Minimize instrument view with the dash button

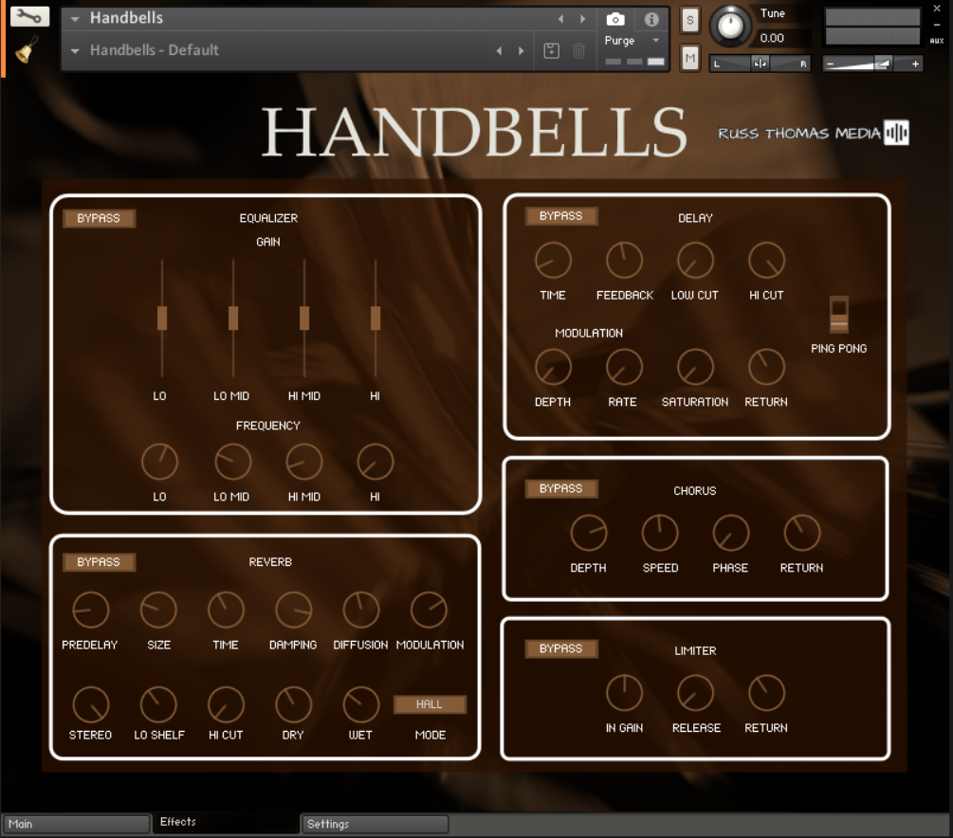pos(937,25)
